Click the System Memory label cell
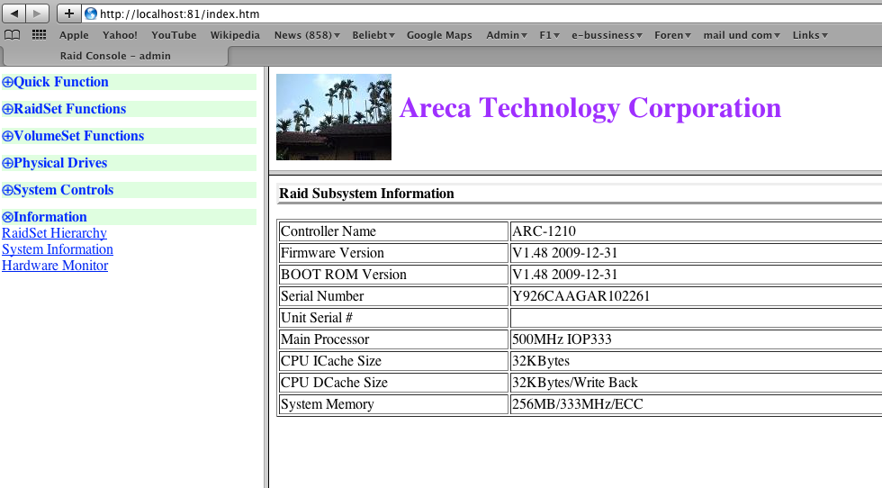The width and height of the screenshot is (882, 488). [x=394, y=404]
